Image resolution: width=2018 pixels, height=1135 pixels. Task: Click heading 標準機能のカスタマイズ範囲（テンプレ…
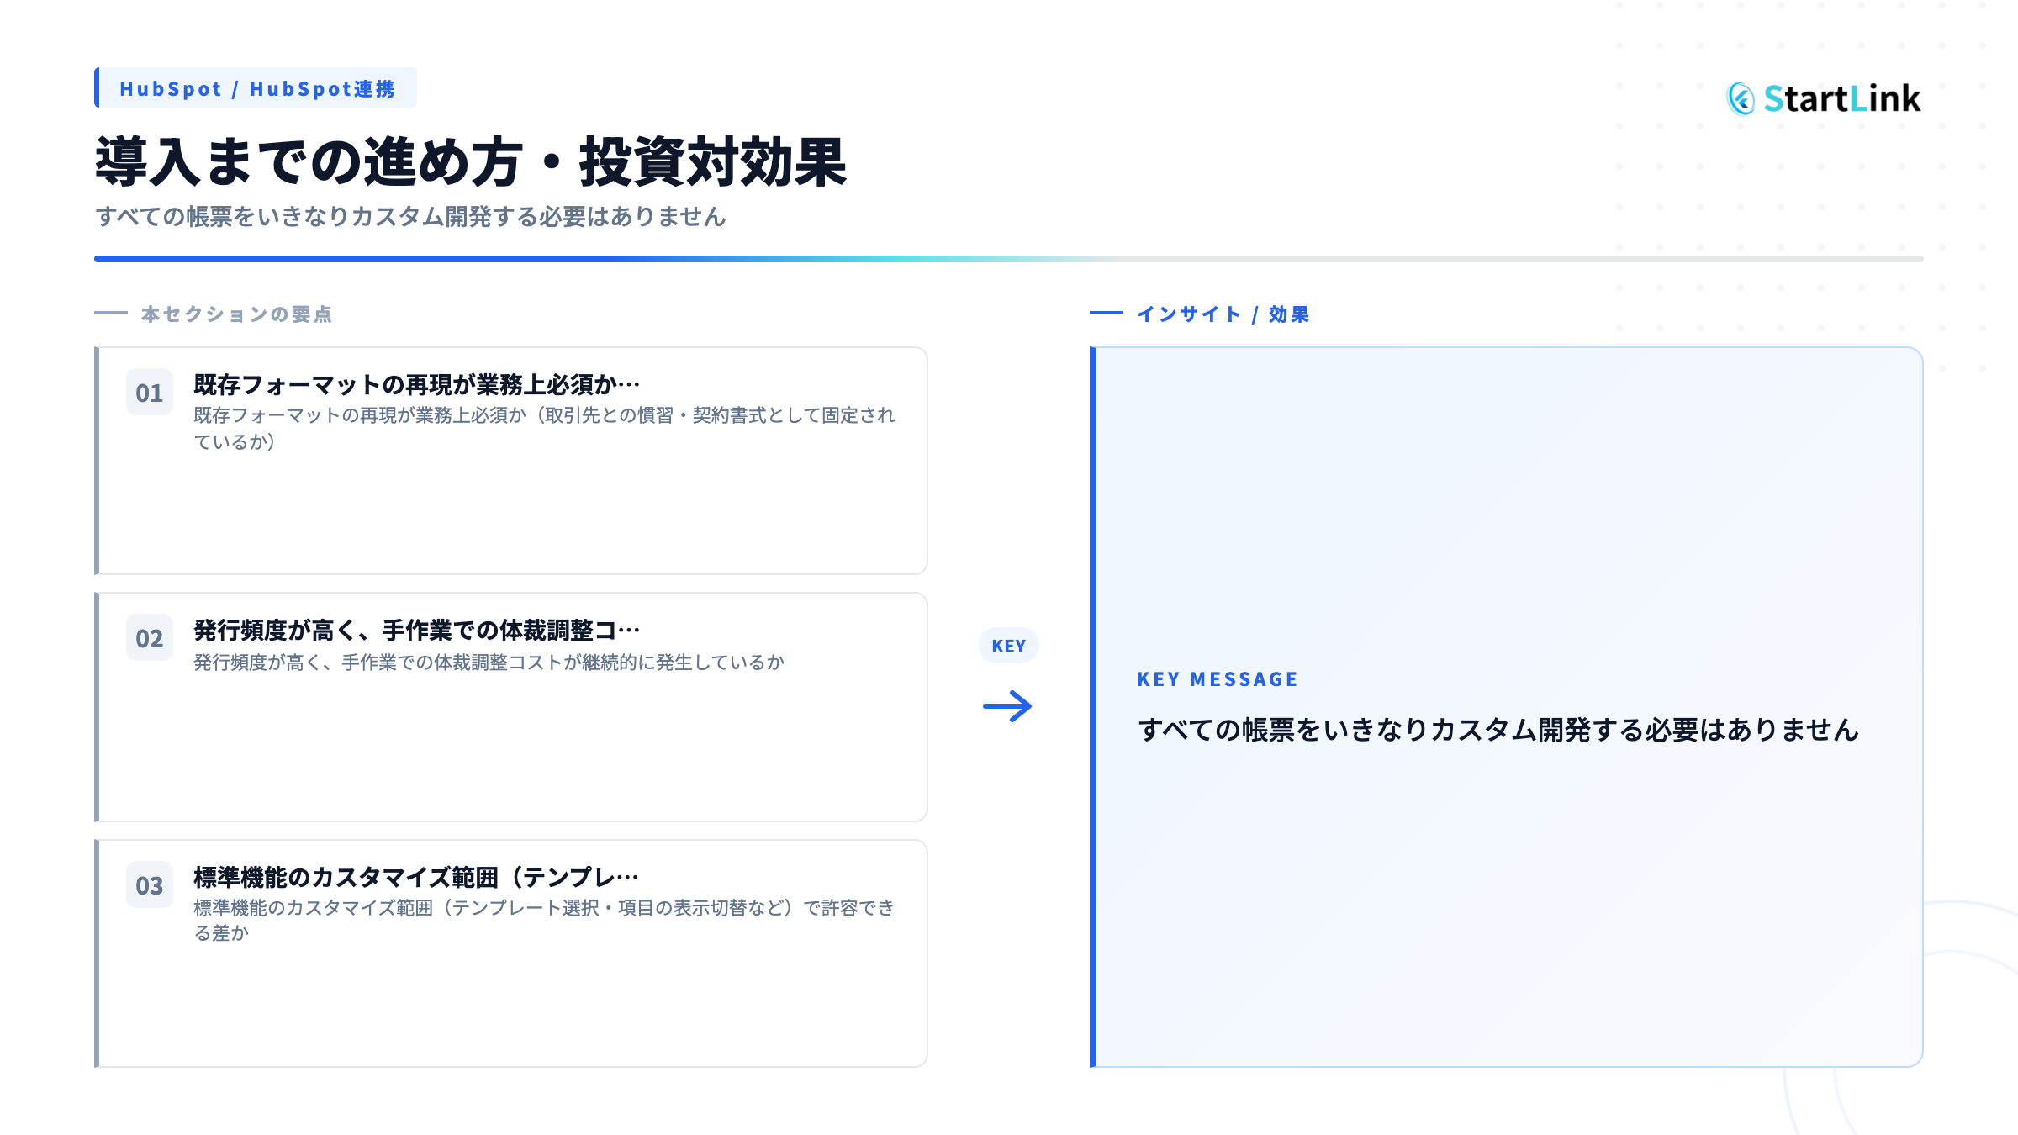coord(416,878)
